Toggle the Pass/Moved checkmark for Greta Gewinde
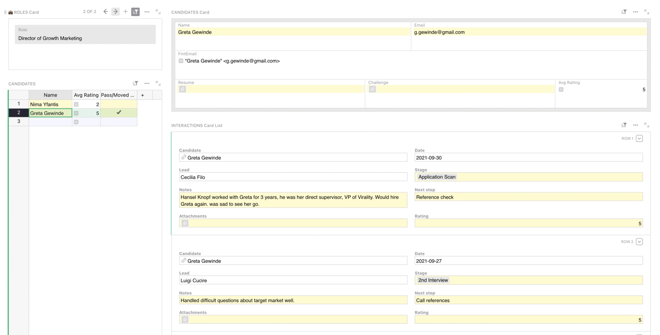Image resolution: width=660 pixels, height=335 pixels. click(x=119, y=113)
